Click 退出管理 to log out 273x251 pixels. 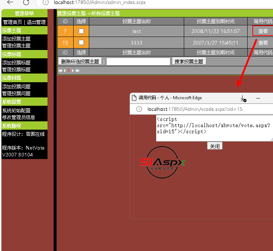tap(36, 22)
